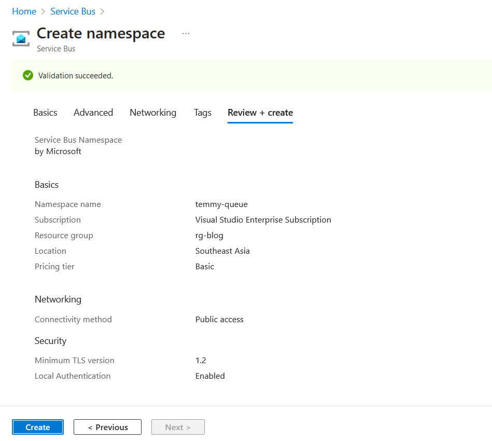492x441 pixels.
Task: Click the Namespace name field label
Action: point(68,204)
